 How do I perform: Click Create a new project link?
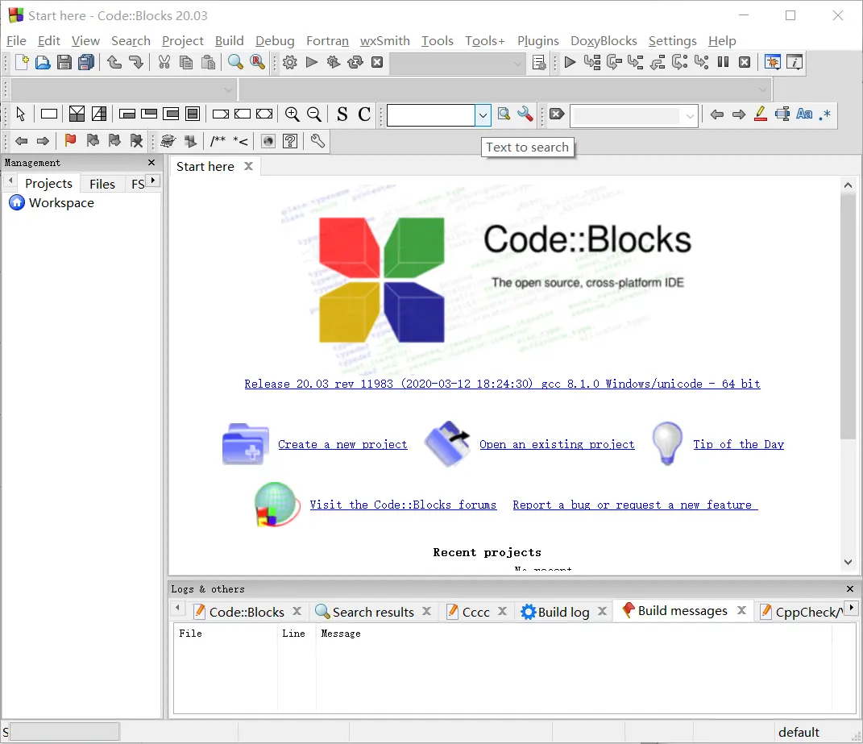coord(342,444)
